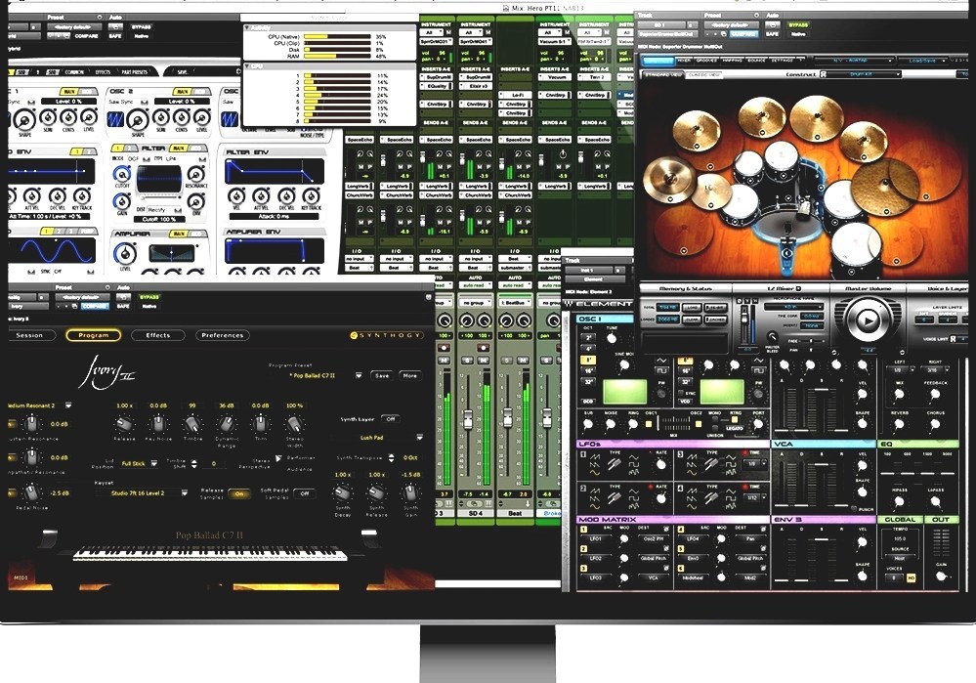The image size is (976, 683).
Task: Switch to the Session tab in Ivory
Action: (32, 335)
